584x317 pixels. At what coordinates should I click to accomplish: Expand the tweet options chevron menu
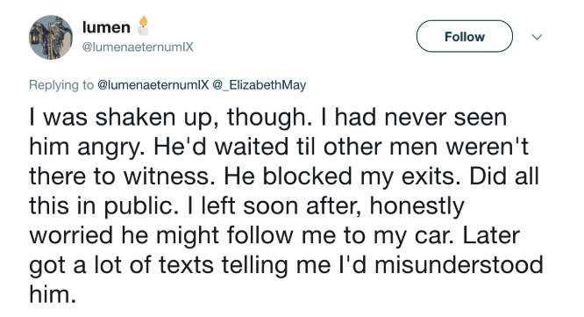pyautogui.click(x=537, y=37)
